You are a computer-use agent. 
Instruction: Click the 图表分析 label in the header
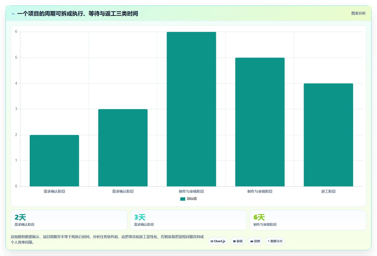358,13
